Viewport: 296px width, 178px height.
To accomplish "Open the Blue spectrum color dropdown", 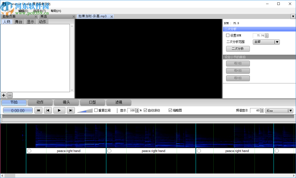I will (x=279, y=111).
